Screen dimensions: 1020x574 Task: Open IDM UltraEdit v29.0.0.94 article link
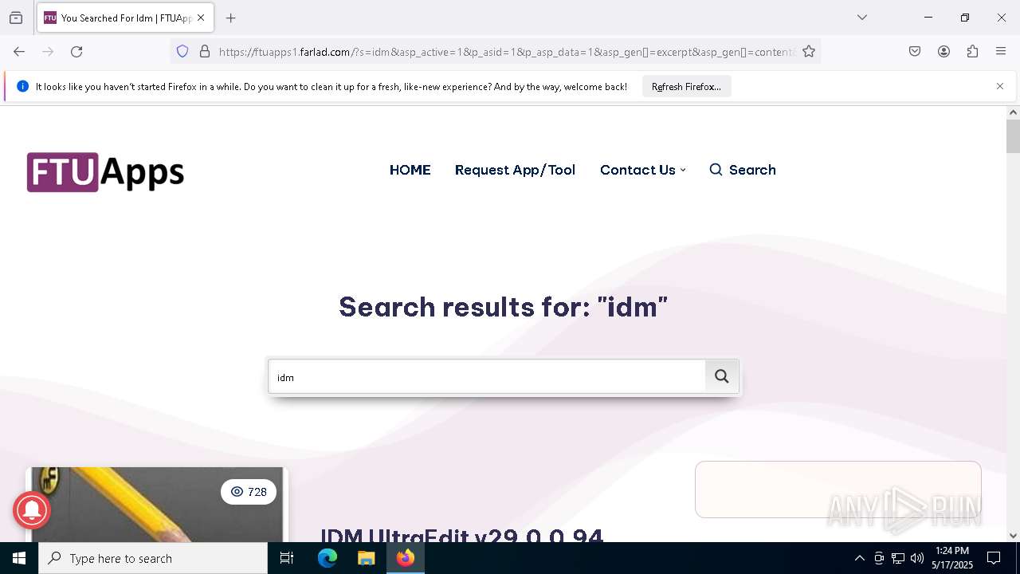(462, 536)
